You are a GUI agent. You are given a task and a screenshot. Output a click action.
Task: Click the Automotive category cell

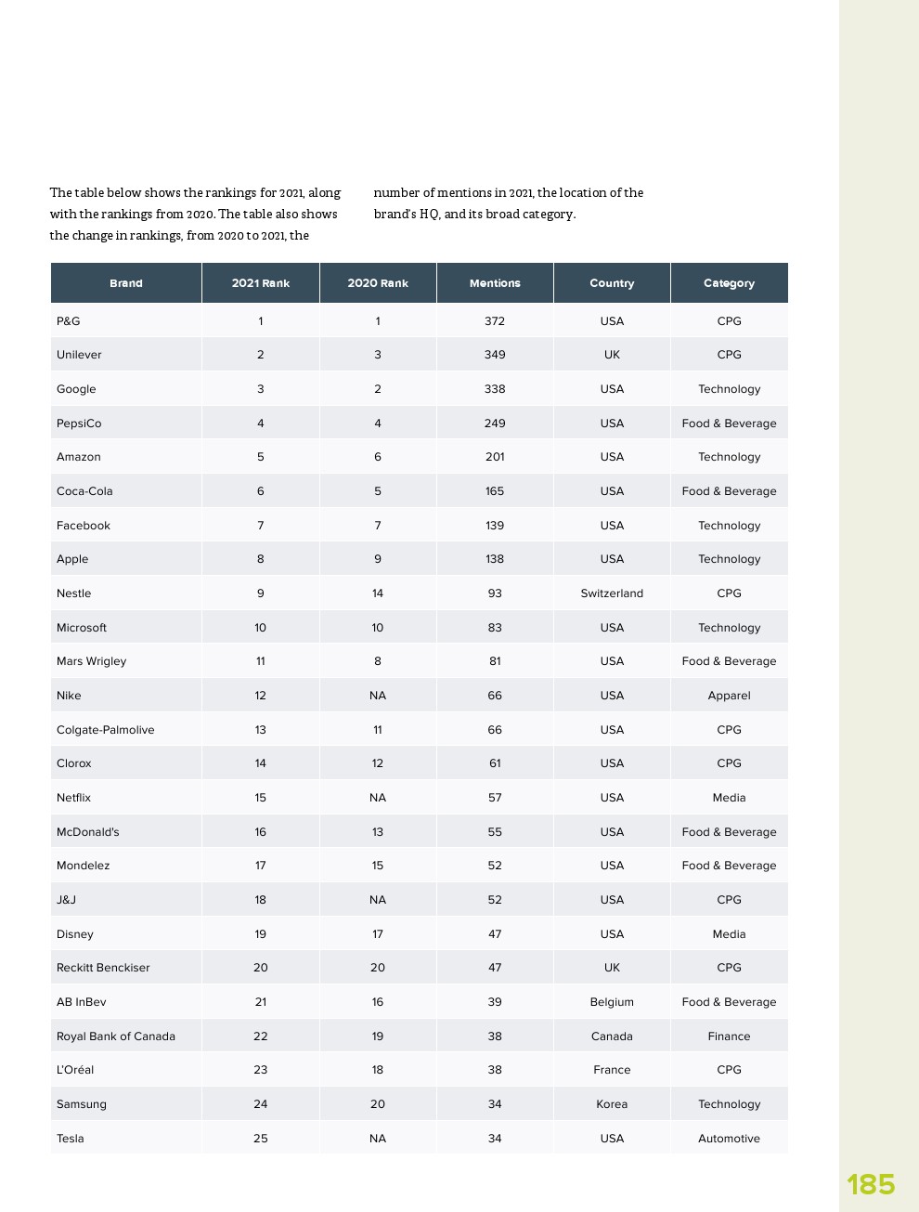729,1139
